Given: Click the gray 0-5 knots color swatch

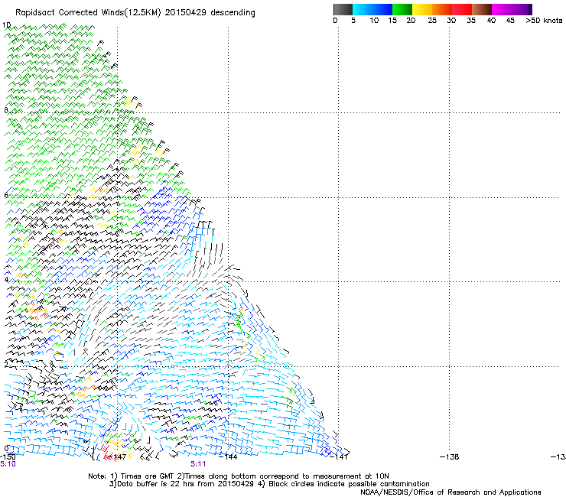Looking at the screenshot, I should [x=343, y=9].
